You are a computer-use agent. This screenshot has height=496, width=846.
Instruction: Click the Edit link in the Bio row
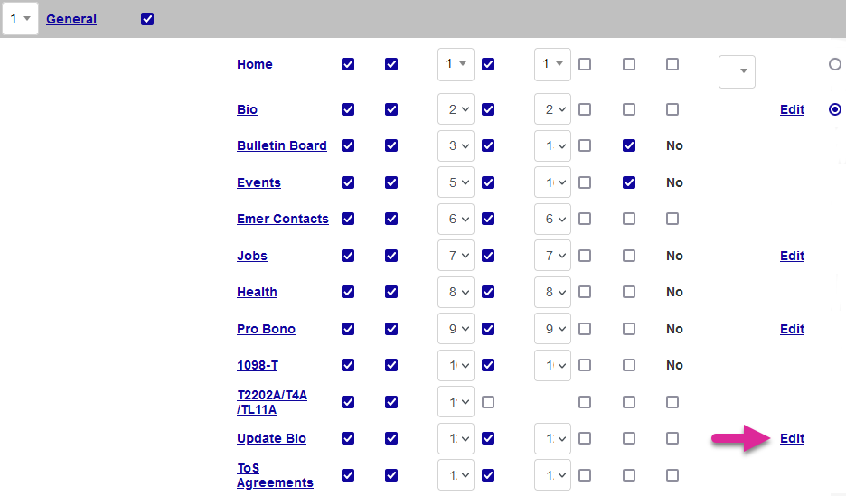[792, 109]
